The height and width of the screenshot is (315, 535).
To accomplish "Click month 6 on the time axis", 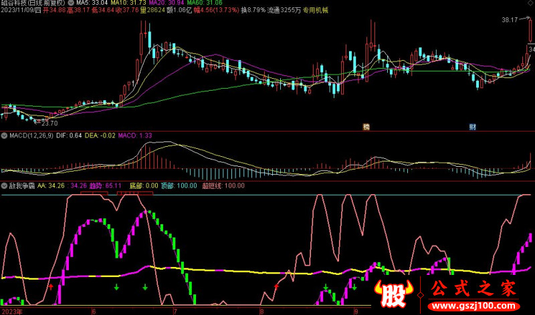I will 94,312.
